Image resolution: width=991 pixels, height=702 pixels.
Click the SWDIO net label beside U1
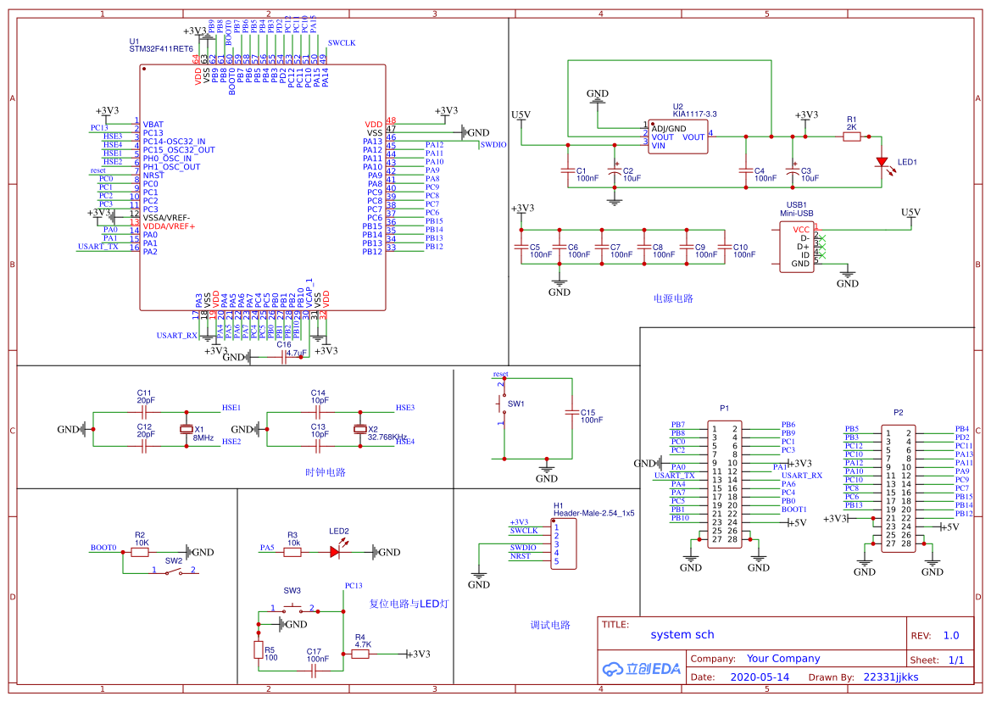[493, 145]
